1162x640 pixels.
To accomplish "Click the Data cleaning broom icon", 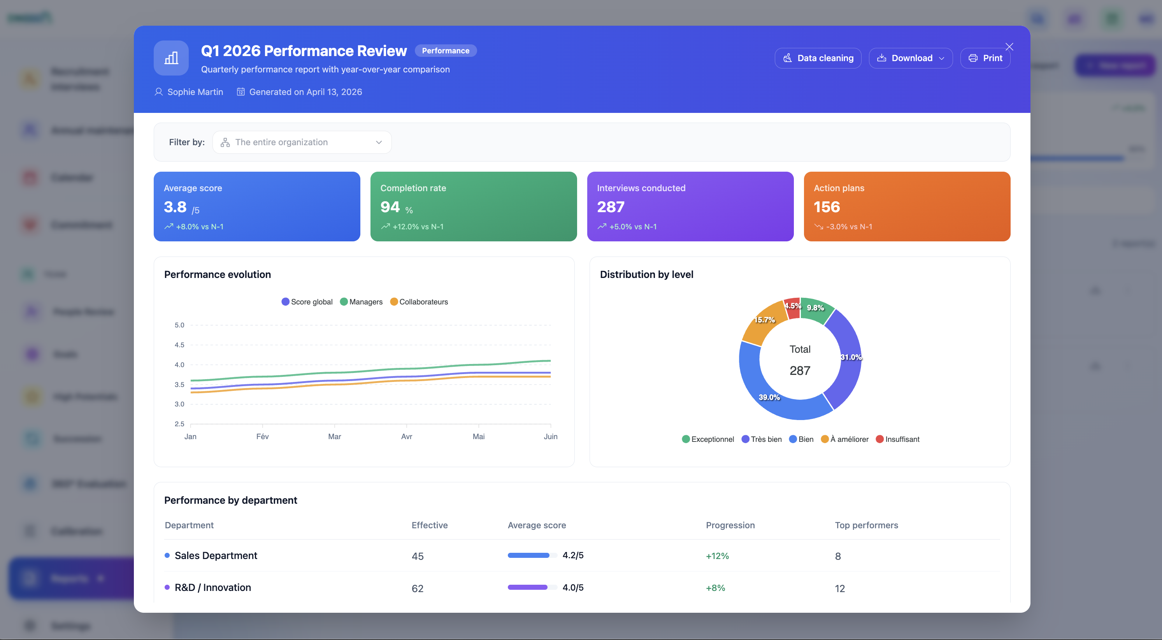I will (x=787, y=58).
